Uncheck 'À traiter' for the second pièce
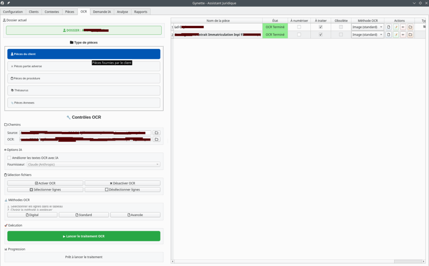 tap(320, 35)
